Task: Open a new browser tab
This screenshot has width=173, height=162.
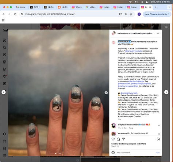Action: point(156,7)
